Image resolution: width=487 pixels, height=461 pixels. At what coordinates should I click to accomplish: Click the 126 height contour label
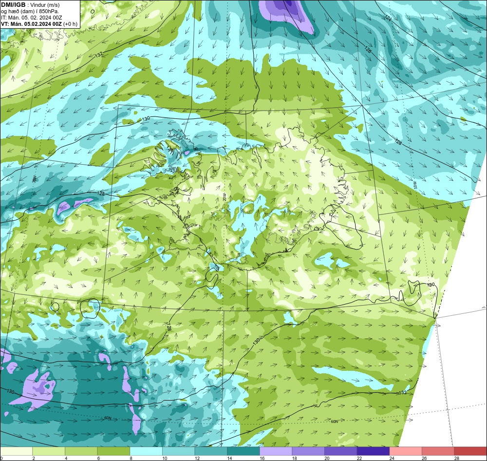[x=368, y=49]
